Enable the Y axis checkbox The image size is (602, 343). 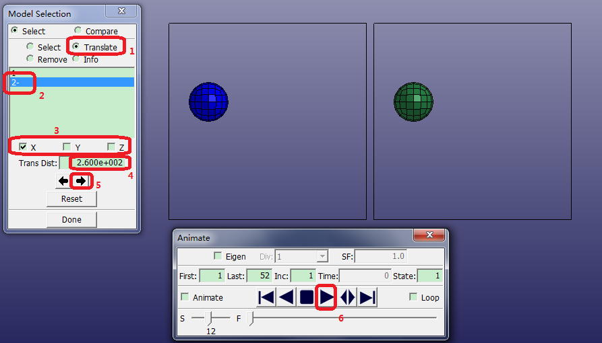click(67, 147)
